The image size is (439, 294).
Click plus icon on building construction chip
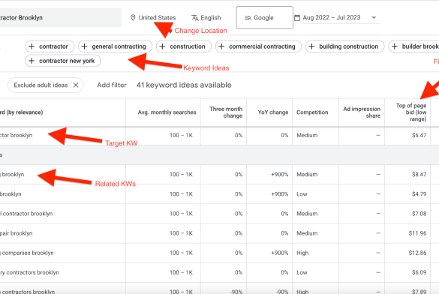point(311,46)
